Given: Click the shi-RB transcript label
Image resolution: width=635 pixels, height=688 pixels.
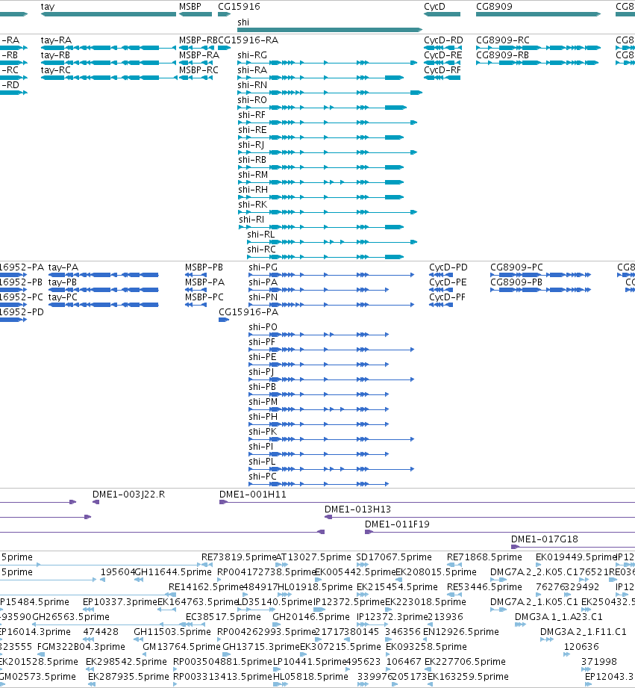Looking at the screenshot, I should [x=252, y=160].
